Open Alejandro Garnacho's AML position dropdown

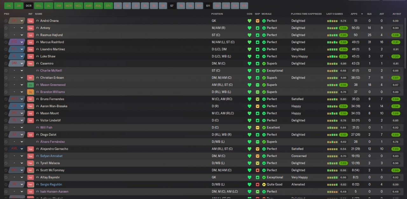coord(17,149)
